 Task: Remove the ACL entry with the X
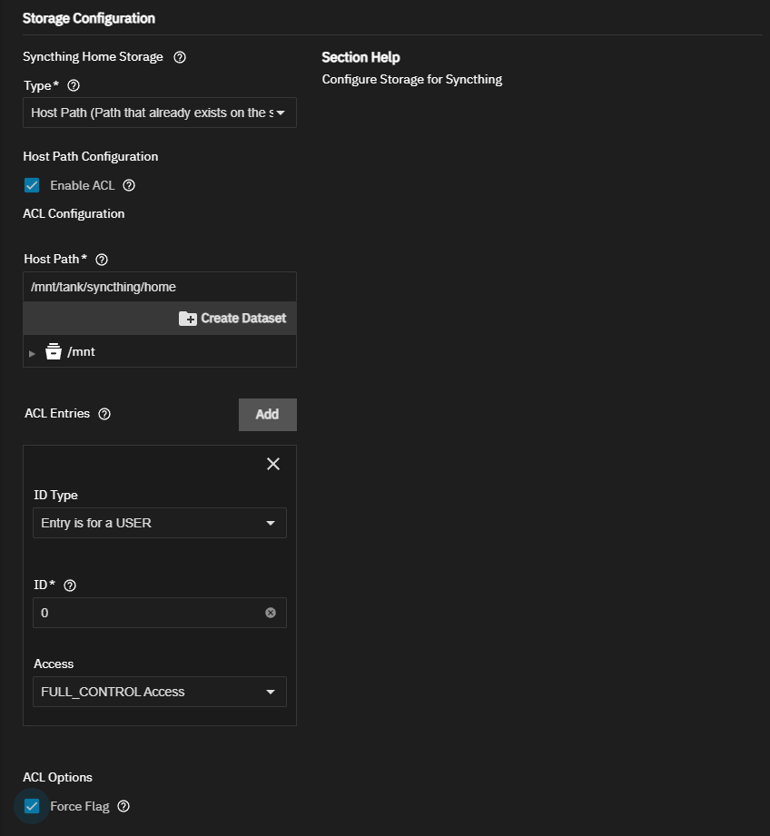(x=272, y=464)
